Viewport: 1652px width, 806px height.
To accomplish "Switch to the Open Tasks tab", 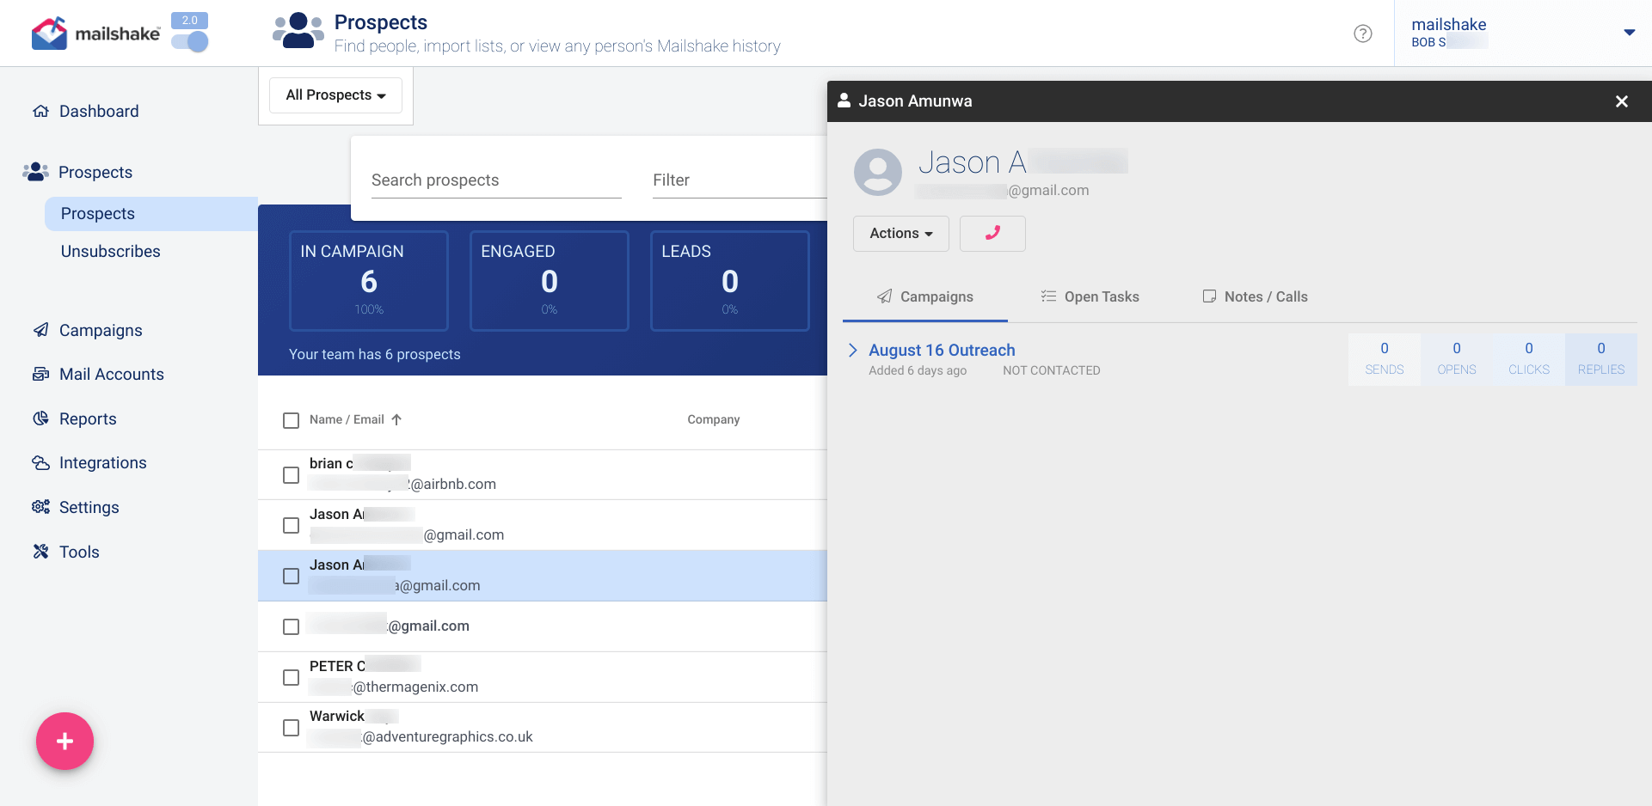I will (x=1090, y=296).
